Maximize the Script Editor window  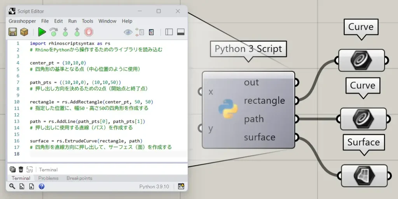[x=159, y=11]
